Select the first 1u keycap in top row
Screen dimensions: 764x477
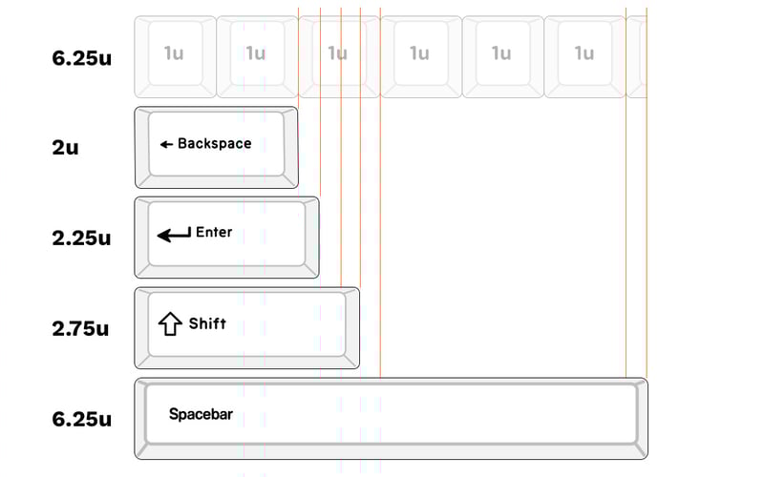pyautogui.click(x=175, y=55)
